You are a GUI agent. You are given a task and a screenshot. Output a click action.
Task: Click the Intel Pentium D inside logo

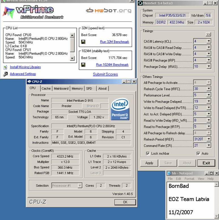click(120, 109)
